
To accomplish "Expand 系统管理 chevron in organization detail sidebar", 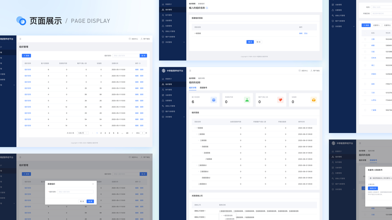I will [184, 117].
